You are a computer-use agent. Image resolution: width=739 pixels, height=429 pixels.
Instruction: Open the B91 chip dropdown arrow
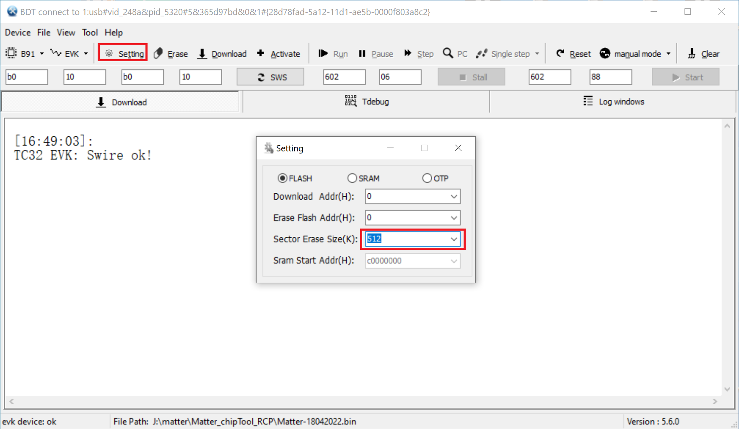pyautogui.click(x=41, y=54)
